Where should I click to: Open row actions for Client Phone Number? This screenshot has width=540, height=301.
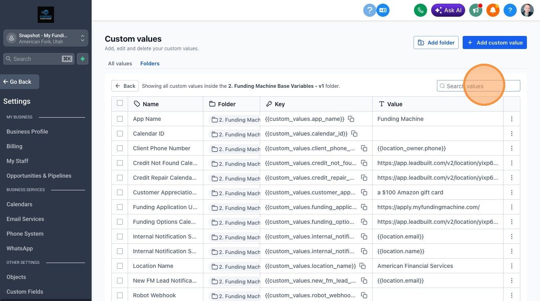[512, 148]
